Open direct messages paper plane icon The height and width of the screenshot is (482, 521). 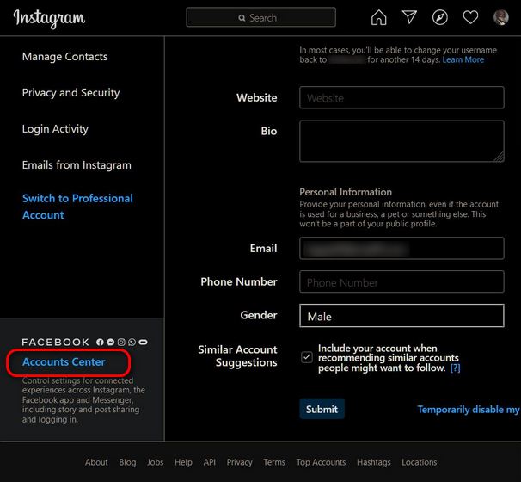pyautogui.click(x=409, y=17)
